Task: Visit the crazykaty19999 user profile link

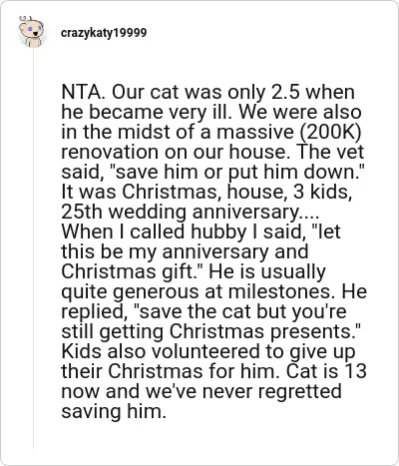Action: [104, 33]
